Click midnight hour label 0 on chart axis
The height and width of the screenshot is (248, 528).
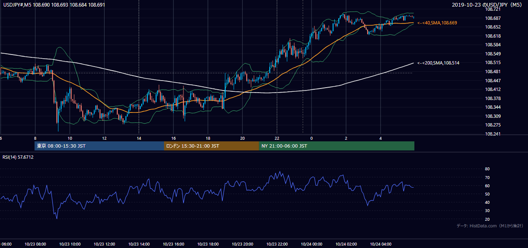tap(312, 138)
